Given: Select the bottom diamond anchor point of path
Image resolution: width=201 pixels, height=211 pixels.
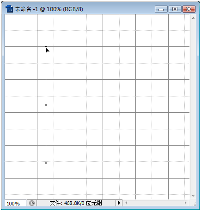Looking at the screenshot, I should [x=46, y=163].
